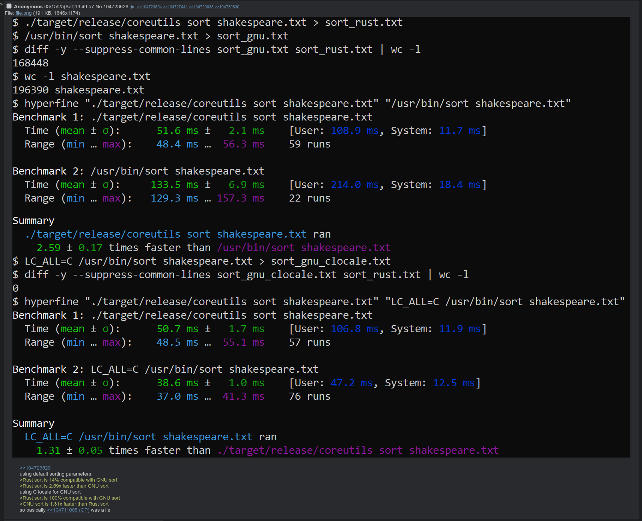
Task: Open the post menu arrow after No.104723628
Action: 133,7
